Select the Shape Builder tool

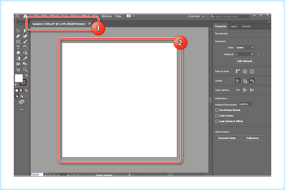[25, 53]
